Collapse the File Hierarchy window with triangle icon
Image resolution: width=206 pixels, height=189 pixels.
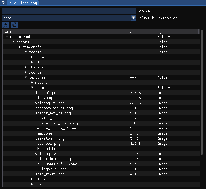3,3
